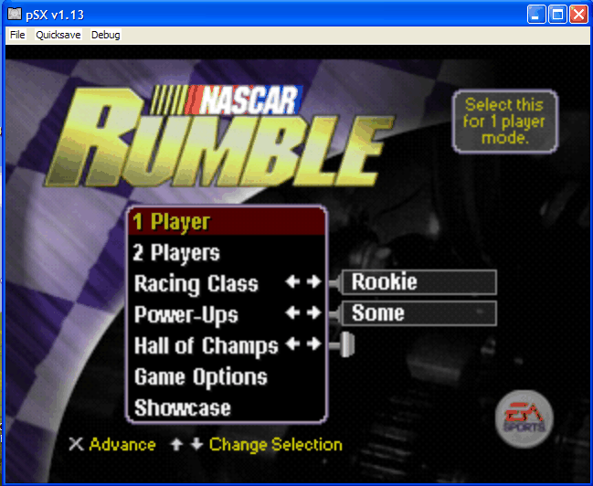The image size is (593, 486).
Task: Click the Advance hint text
Action: (x=122, y=444)
